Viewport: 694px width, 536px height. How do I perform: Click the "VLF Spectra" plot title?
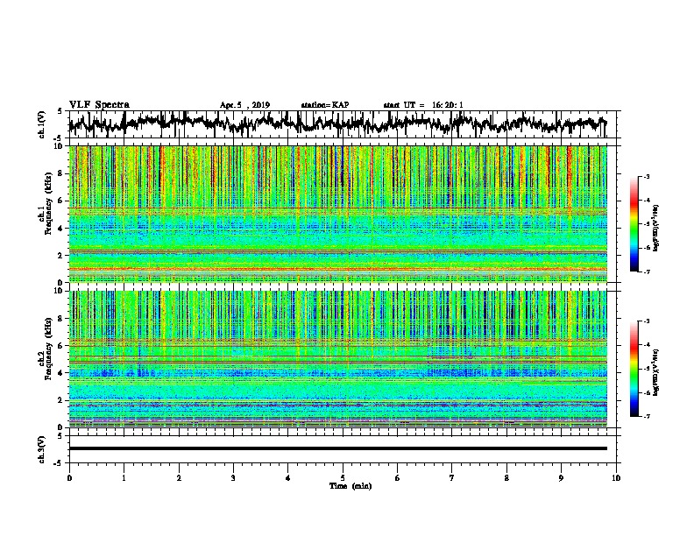pyautogui.click(x=99, y=105)
